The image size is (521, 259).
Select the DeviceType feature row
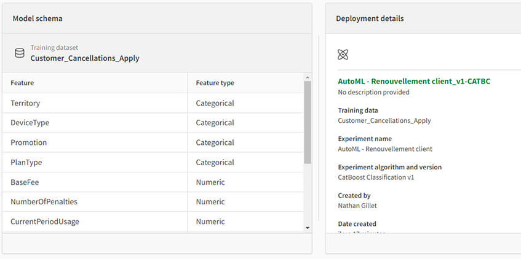click(x=153, y=123)
